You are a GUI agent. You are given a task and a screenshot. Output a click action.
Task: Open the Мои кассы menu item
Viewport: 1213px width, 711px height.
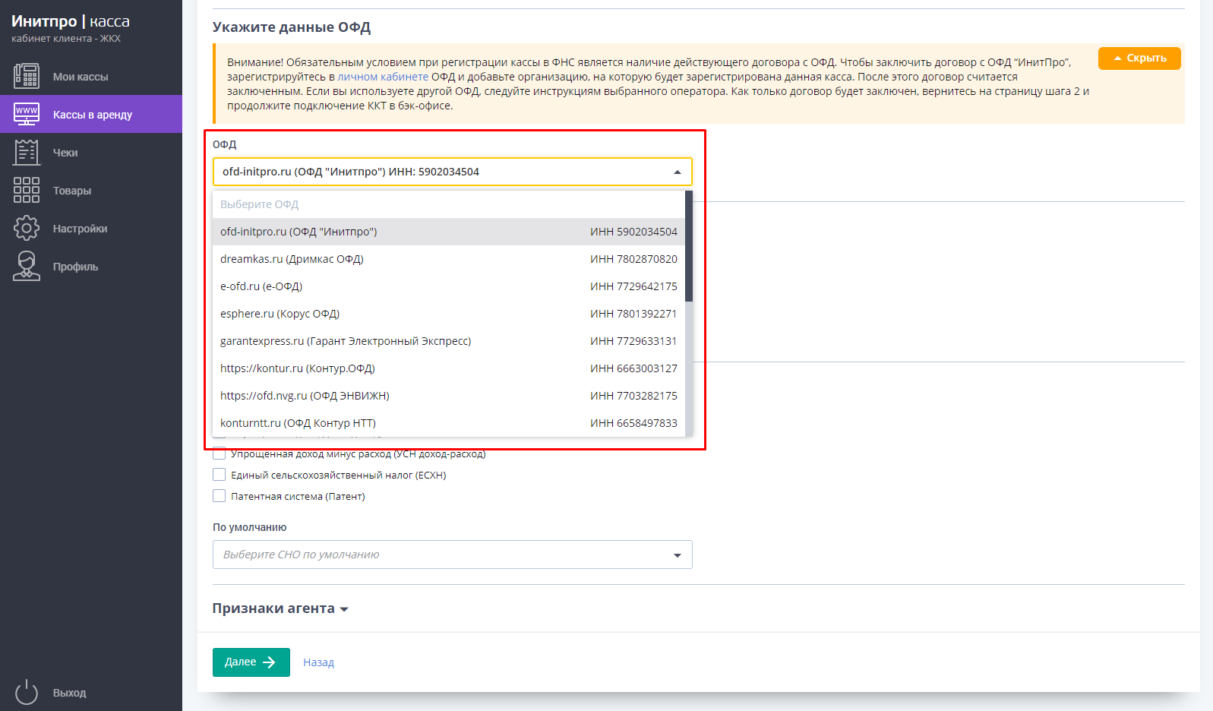point(91,76)
